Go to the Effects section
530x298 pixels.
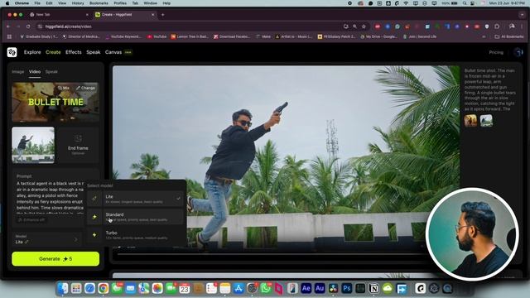point(74,52)
